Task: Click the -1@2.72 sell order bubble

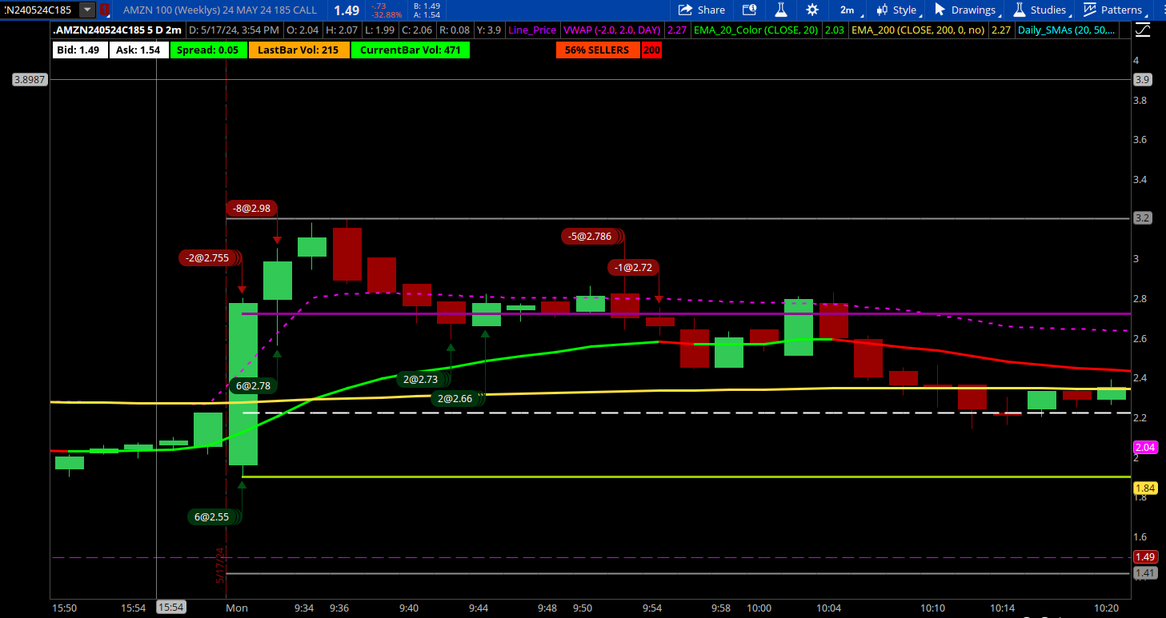Action: click(634, 267)
